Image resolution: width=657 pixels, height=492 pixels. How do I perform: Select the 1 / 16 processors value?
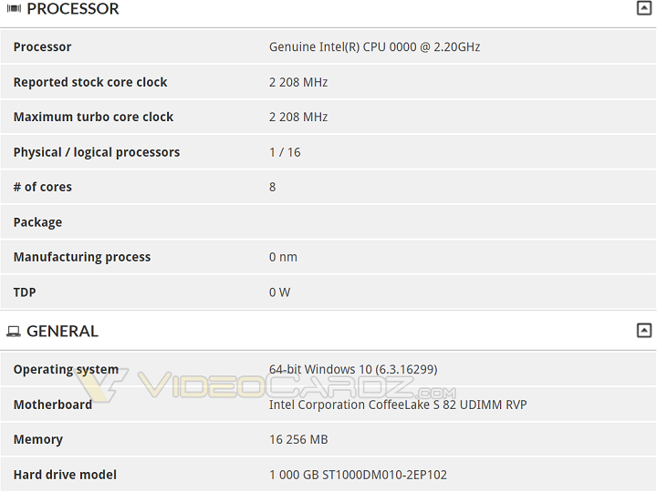285,152
